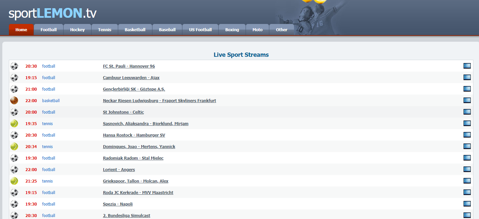Open the Baseball tab
The image size is (479, 219).
(167, 30)
